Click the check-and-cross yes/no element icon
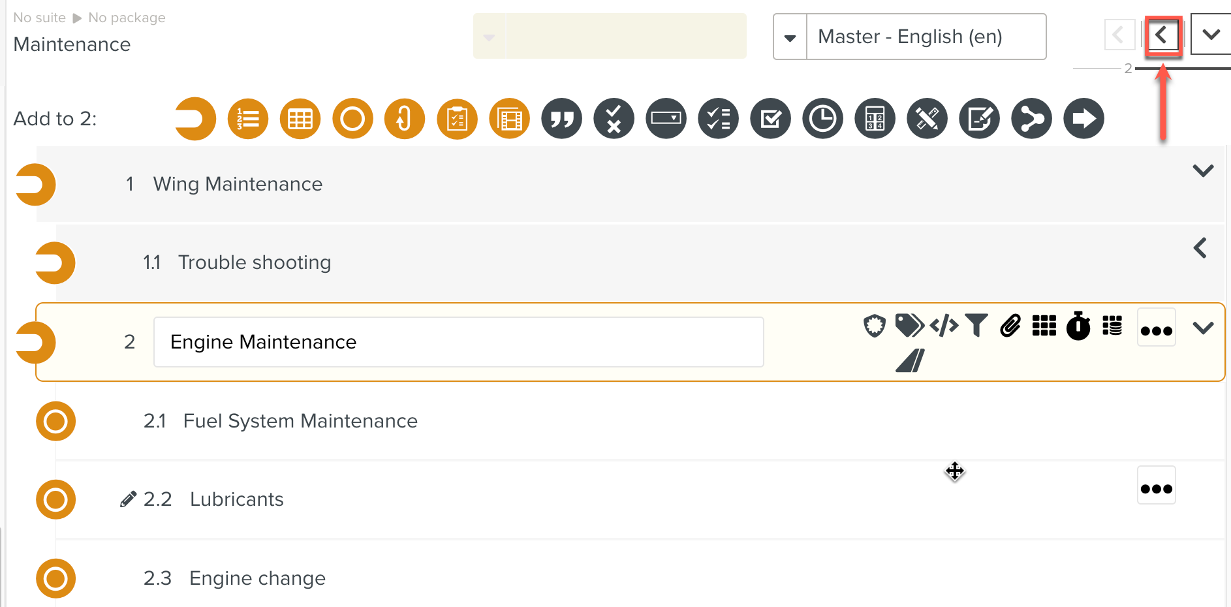Viewport: 1231px width, 607px height. 614,119
